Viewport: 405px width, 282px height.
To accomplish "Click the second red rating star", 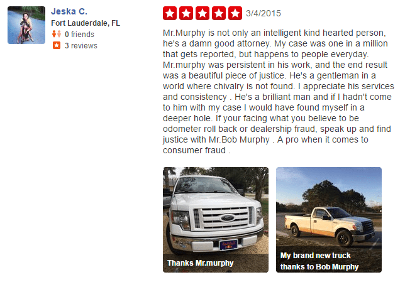I will [x=186, y=13].
